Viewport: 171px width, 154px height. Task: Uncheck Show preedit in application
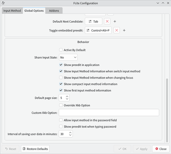(61, 65)
